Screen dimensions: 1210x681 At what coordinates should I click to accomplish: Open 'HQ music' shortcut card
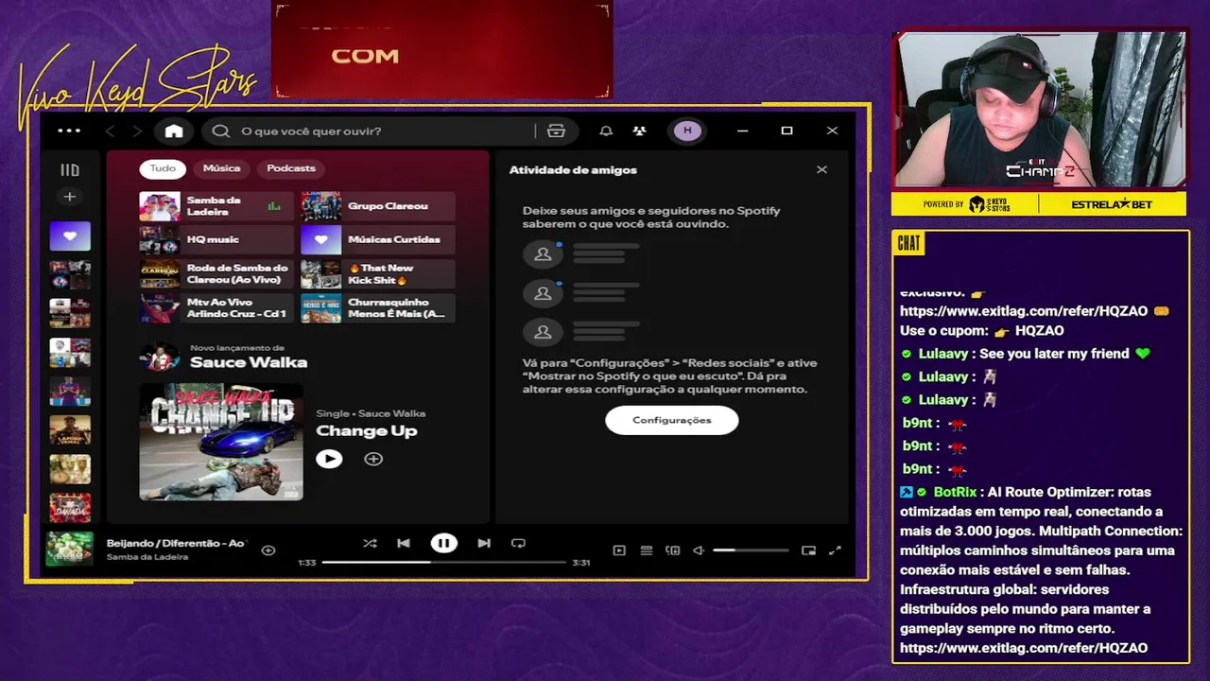216,240
